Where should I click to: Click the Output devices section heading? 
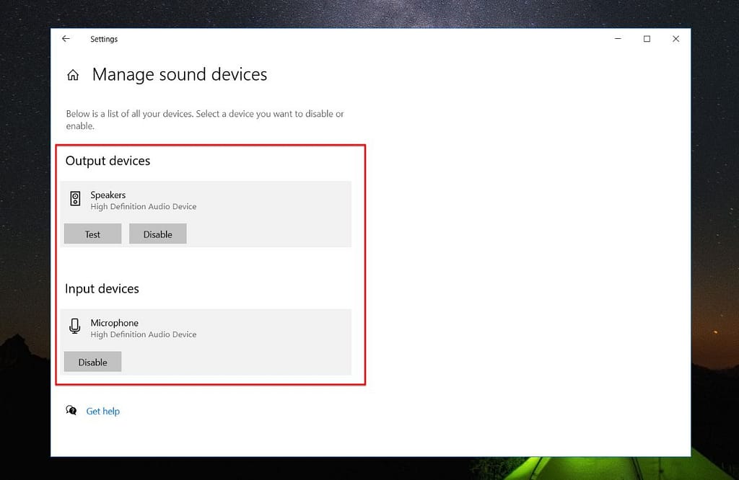(x=108, y=161)
